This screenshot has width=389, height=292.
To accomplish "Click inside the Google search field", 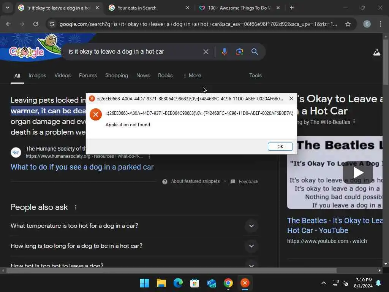I will (134, 52).
